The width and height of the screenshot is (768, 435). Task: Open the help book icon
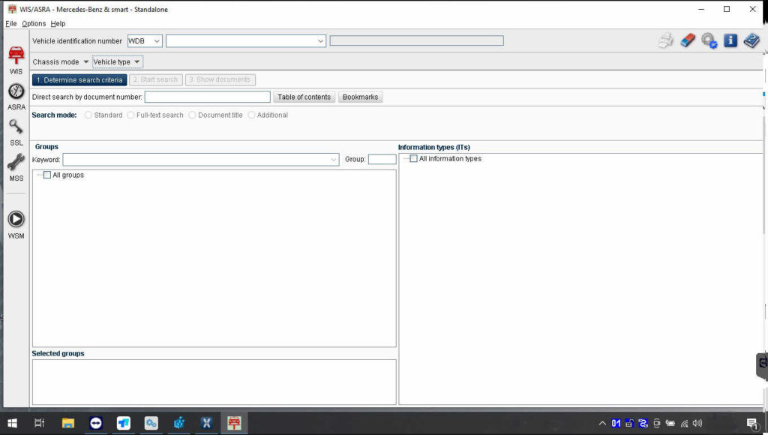pos(751,40)
